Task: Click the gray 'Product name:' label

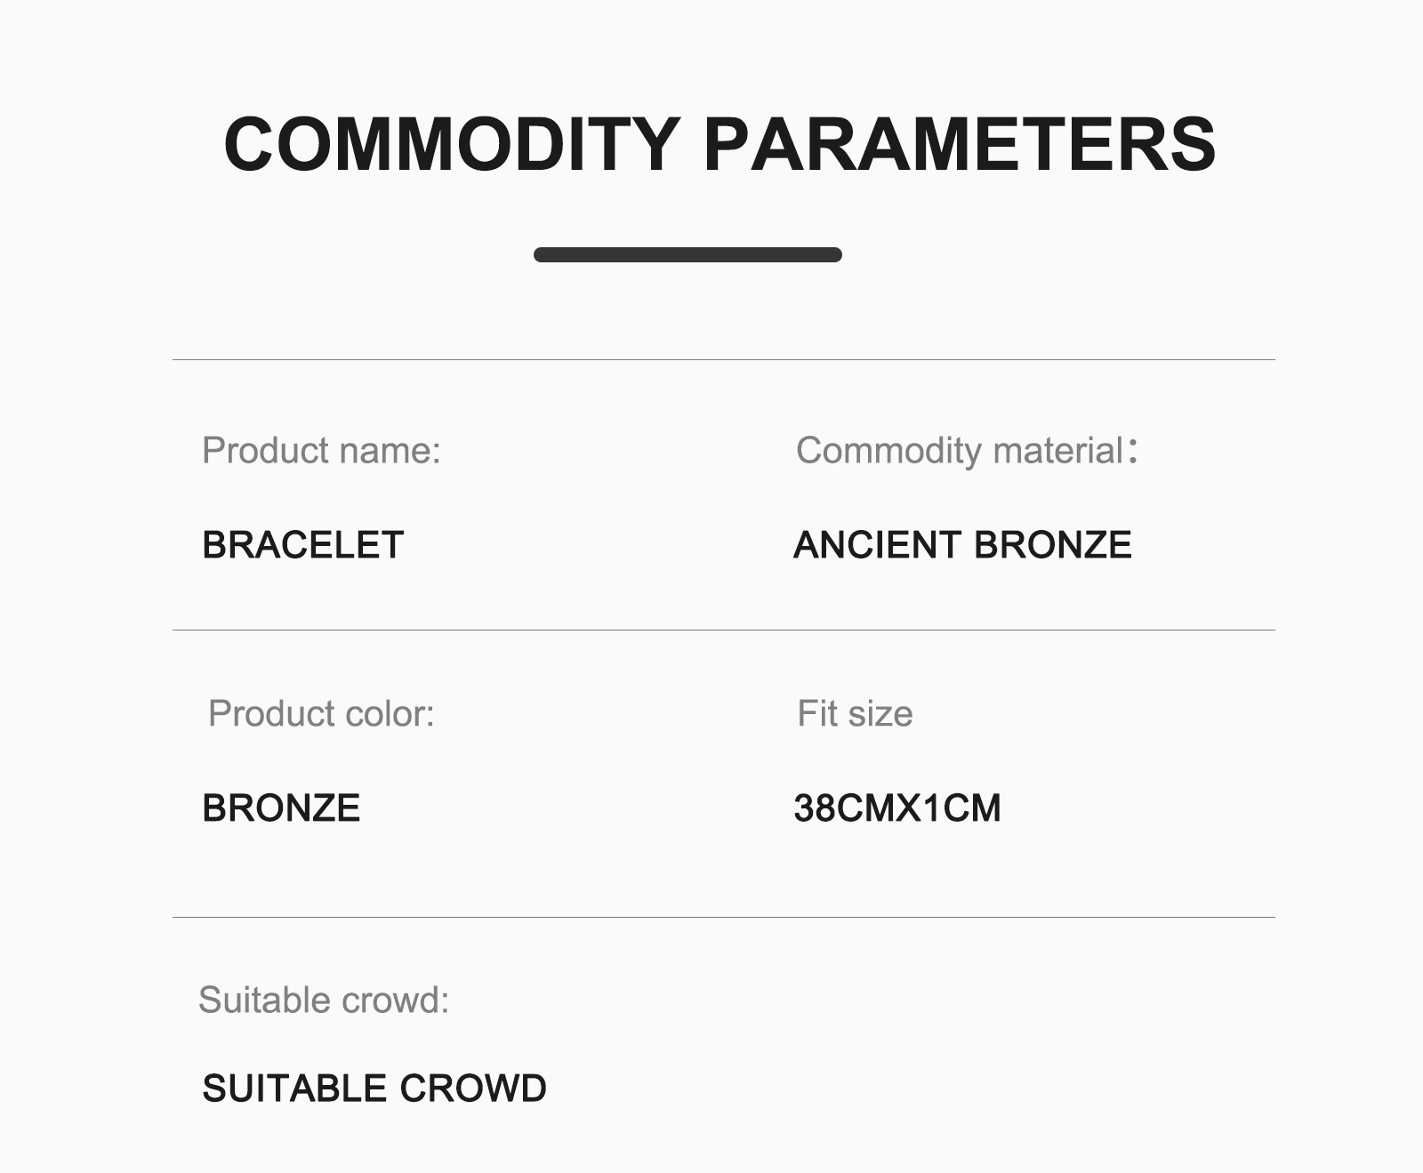Action: click(321, 451)
